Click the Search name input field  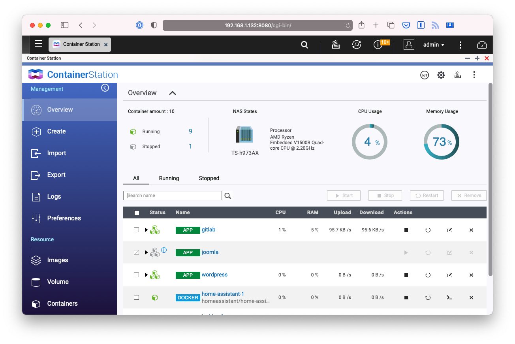pyautogui.click(x=173, y=195)
